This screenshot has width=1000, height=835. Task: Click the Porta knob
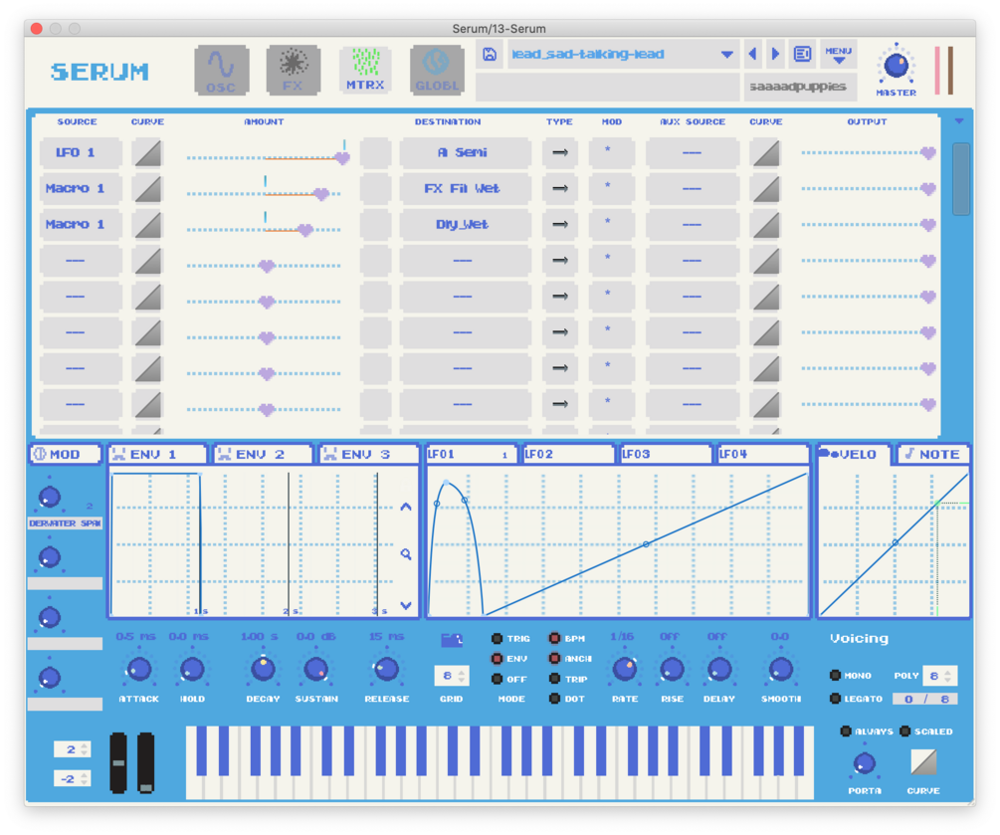click(x=864, y=763)
